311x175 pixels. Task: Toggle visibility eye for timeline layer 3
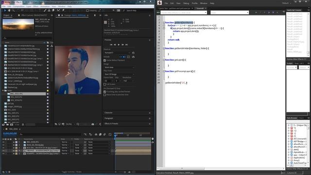tap(3, 148)
